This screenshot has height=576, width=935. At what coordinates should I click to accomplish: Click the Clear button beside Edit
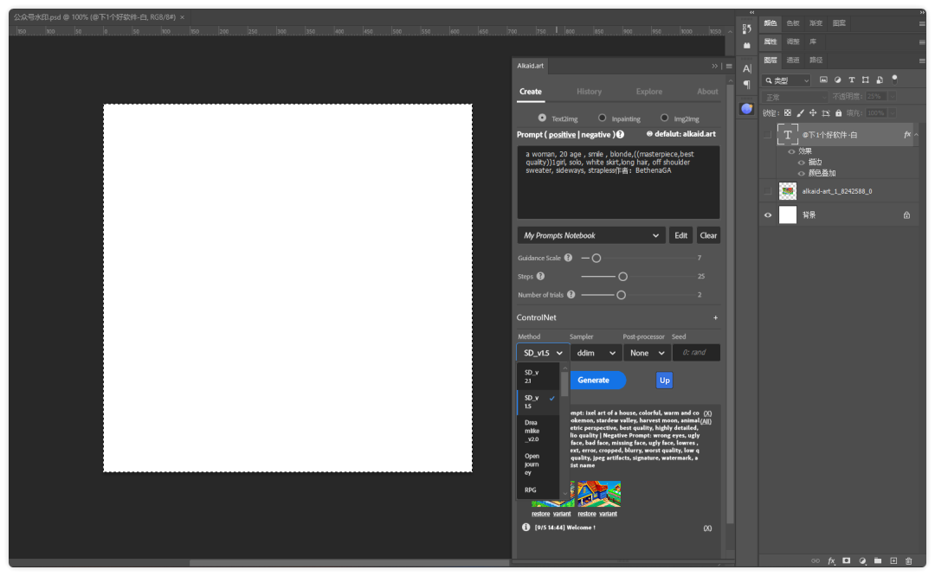click(x=708, y=235)
